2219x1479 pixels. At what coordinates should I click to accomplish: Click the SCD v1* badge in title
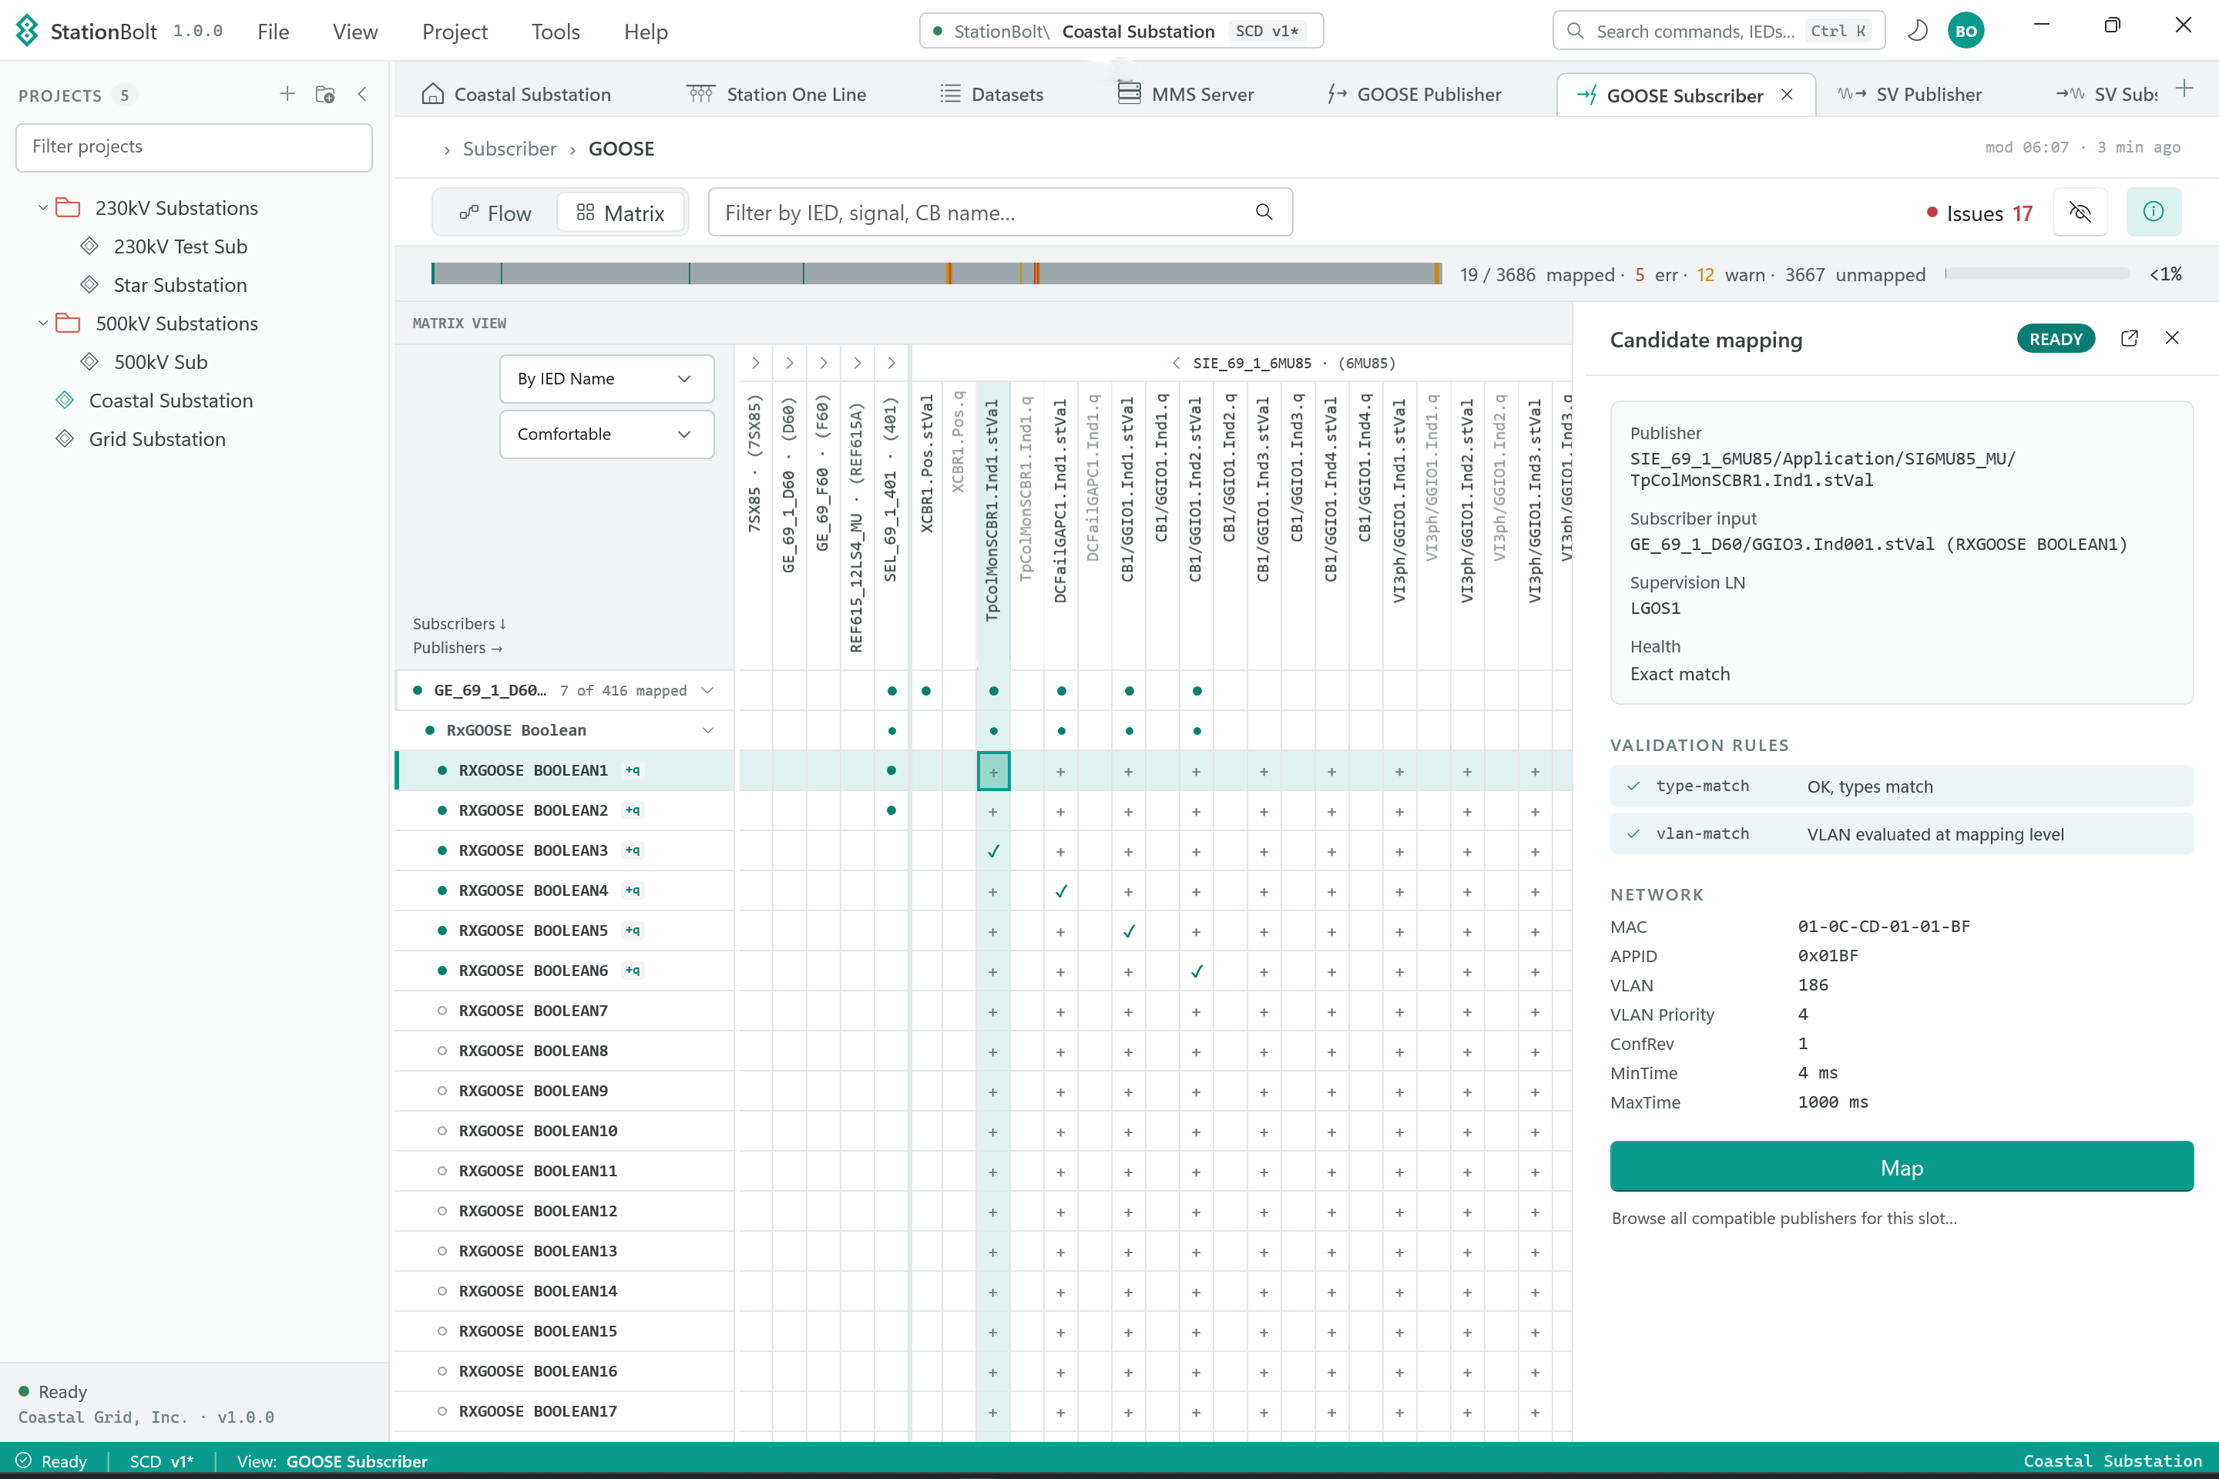click(1267, 31)
